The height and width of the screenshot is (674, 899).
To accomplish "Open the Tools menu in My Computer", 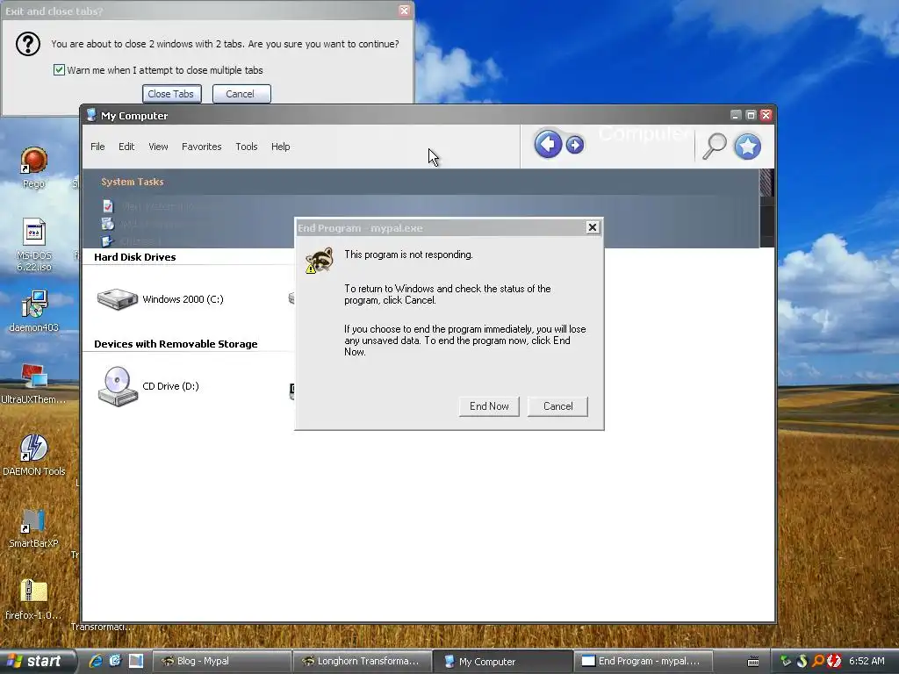I will pyautogui.click(x=247, y=147).
